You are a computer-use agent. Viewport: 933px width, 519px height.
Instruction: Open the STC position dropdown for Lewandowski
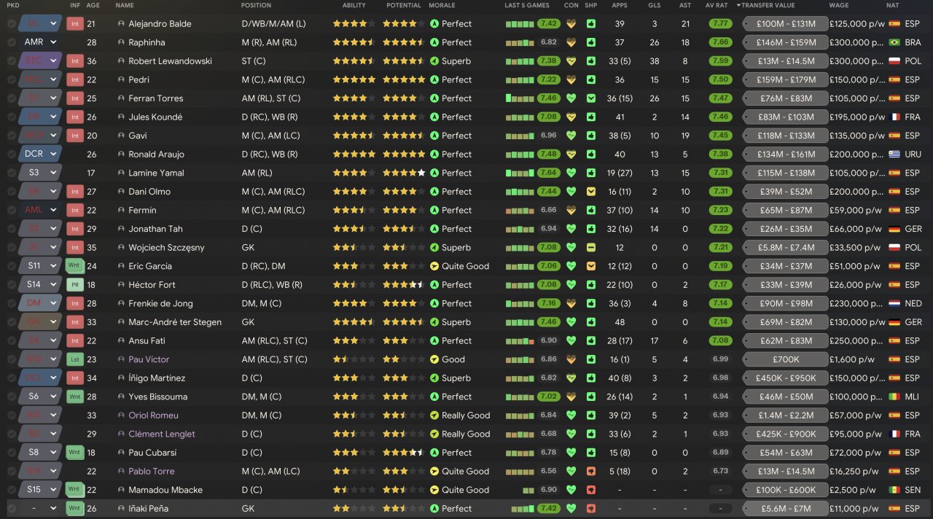click(40, 61)
